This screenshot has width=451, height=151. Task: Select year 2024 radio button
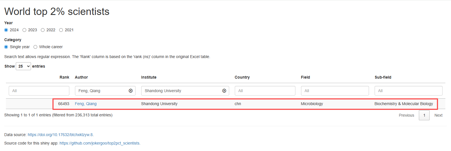pos(6,30)
